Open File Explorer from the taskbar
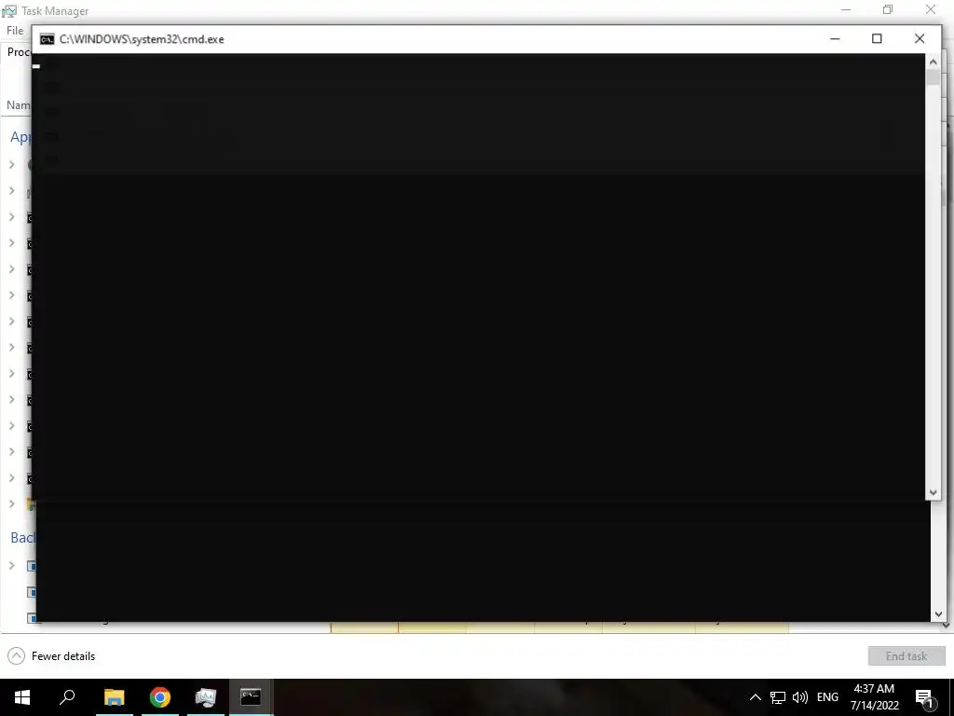This screenshot has width=954, height=716. [114, 697]
